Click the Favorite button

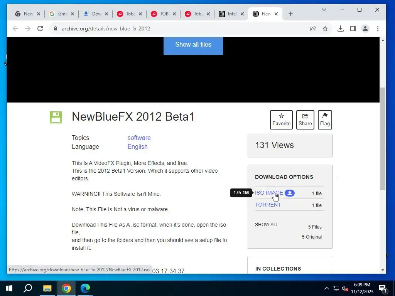tap(281, 120)
